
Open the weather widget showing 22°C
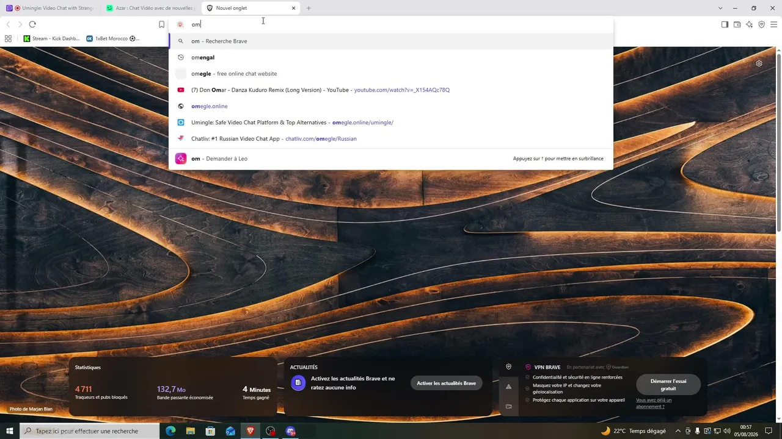point(634,431)
